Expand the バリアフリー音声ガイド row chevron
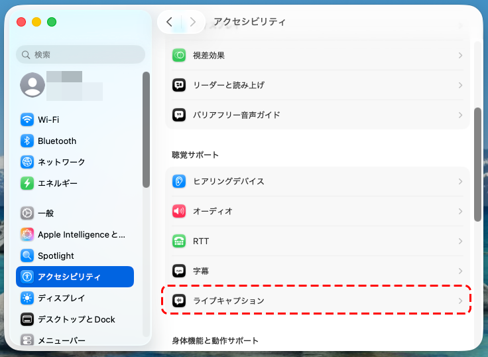The image size is (488, 357). click(460, 115)
